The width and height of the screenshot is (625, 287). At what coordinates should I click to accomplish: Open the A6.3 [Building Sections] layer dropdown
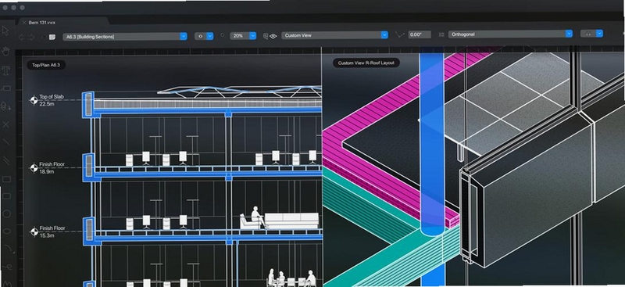pyautogui.click(x=125, y=36)
